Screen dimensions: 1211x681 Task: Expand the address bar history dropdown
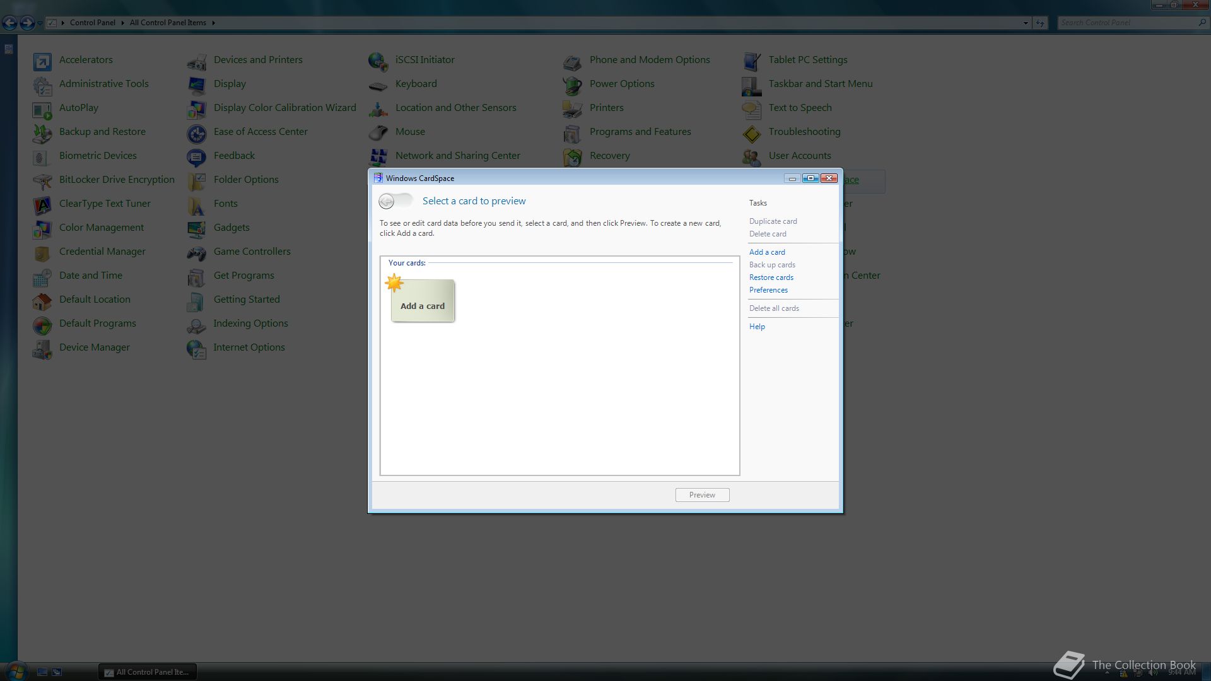click(x=1026, y=23)
